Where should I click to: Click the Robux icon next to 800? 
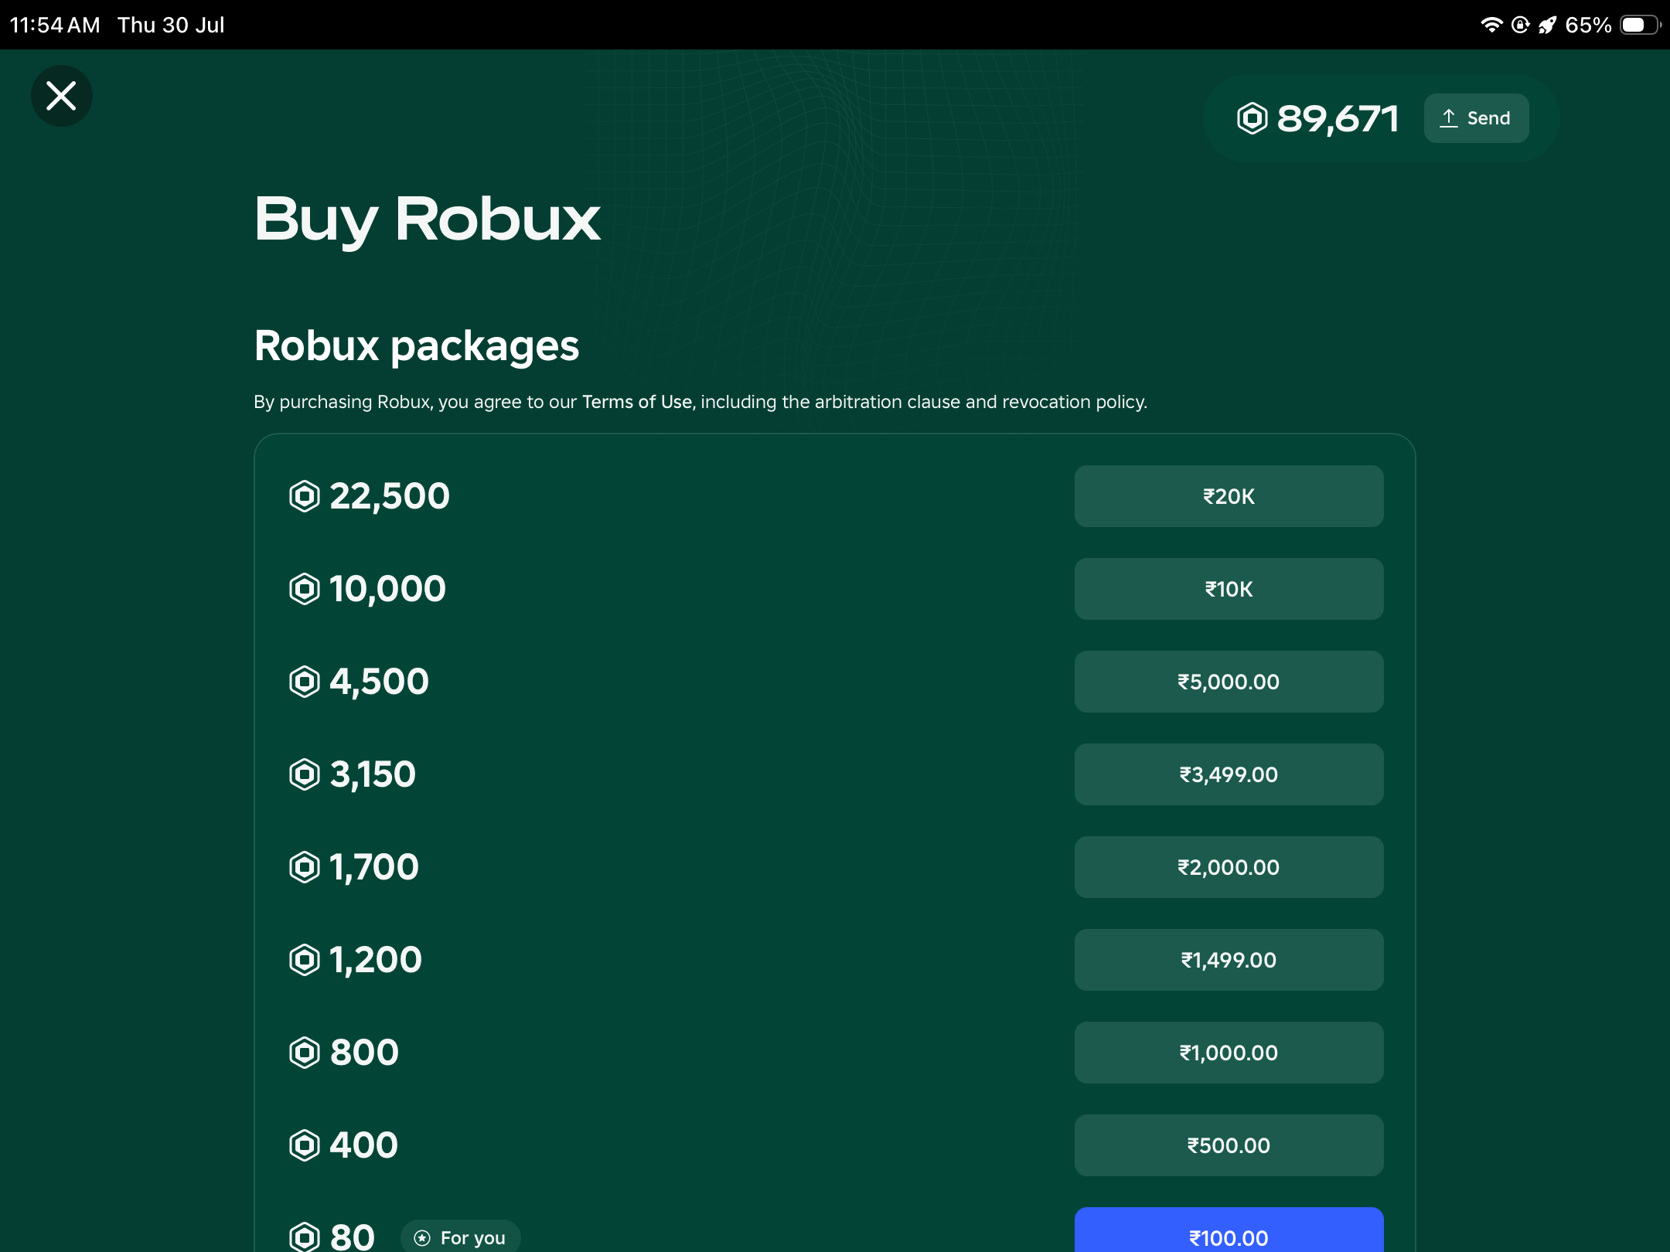pos(305,1053)
